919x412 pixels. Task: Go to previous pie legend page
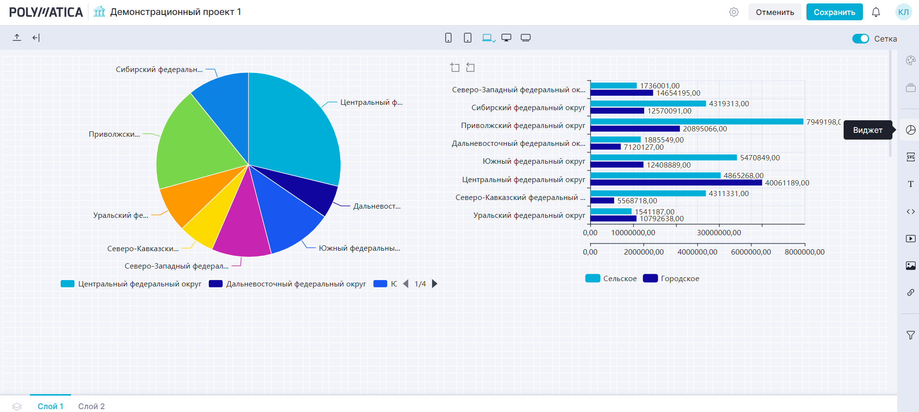tap(406, 284)
